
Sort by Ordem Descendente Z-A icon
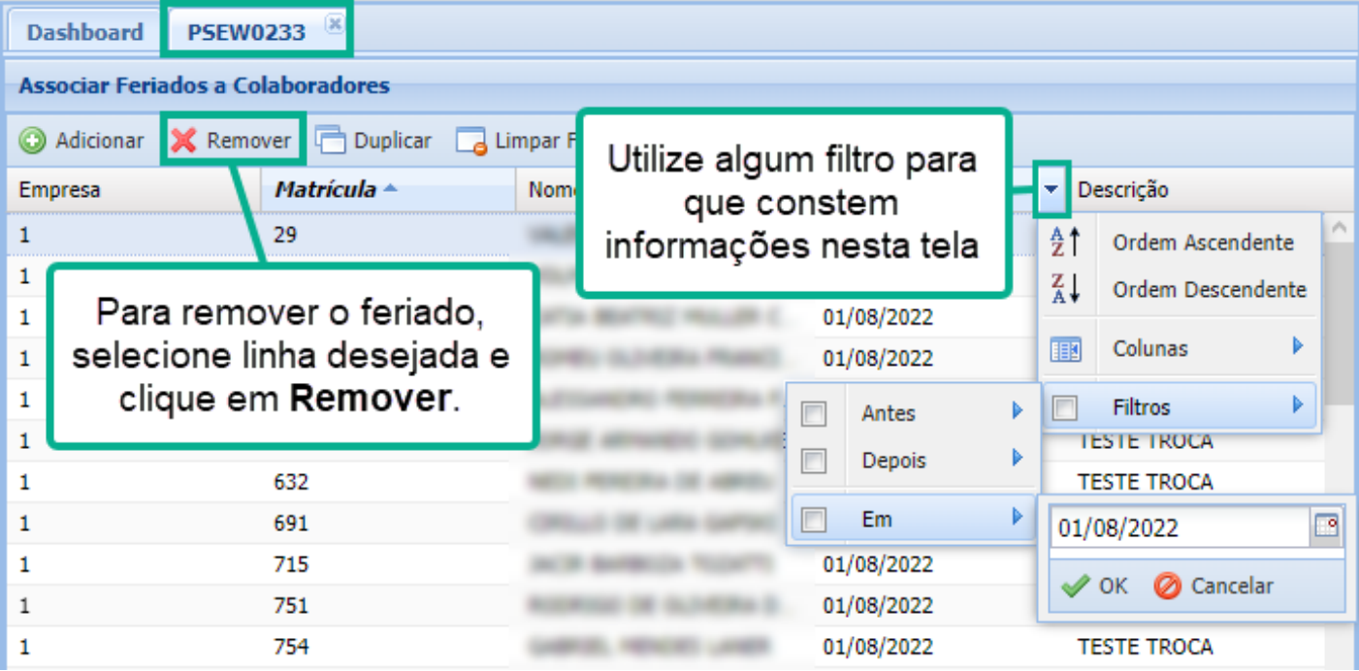[1066, 290]
